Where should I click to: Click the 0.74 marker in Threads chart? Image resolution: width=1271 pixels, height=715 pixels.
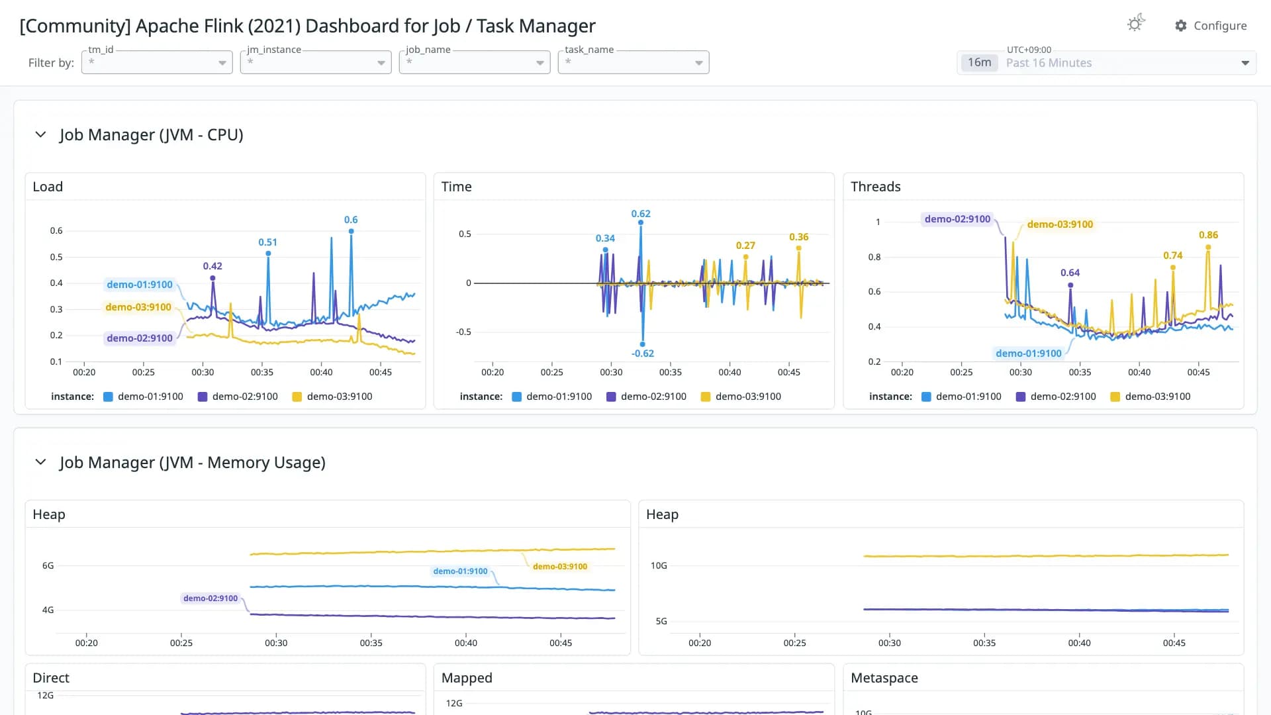[x=1172, y=267]
